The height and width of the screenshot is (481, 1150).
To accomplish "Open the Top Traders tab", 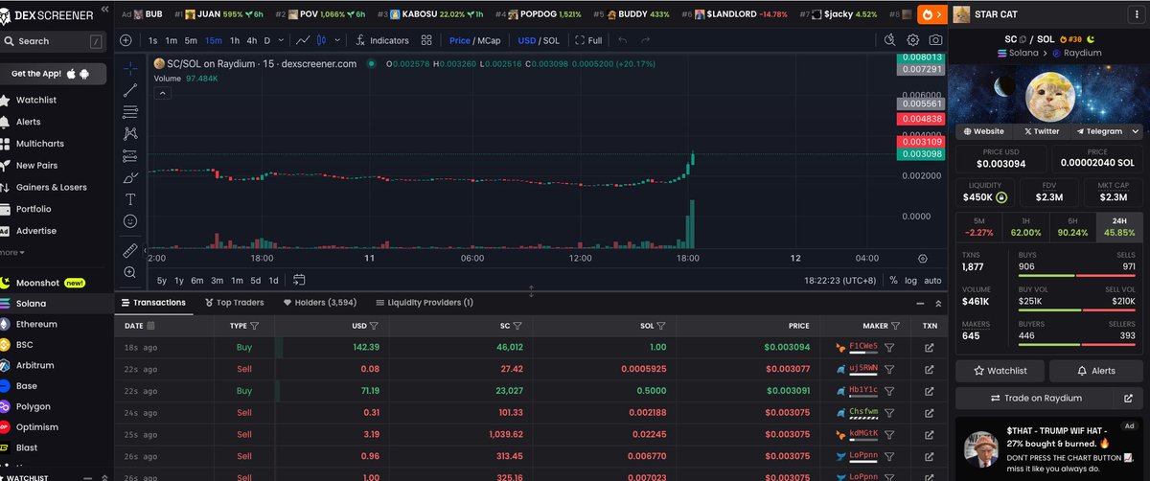I will pyautogui.click(x=234, y=302).
